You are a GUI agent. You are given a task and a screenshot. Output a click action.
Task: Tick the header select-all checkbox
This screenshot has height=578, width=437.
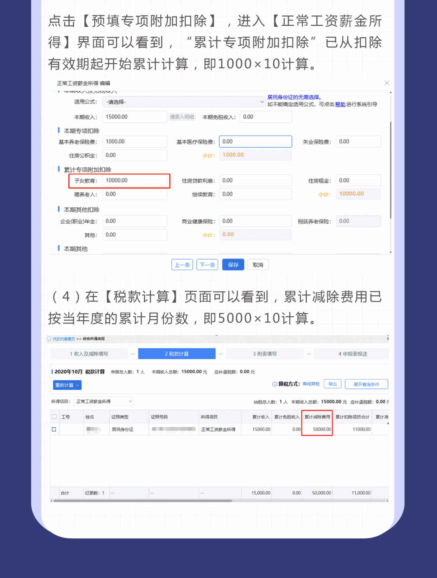click(x=54, y=417)
